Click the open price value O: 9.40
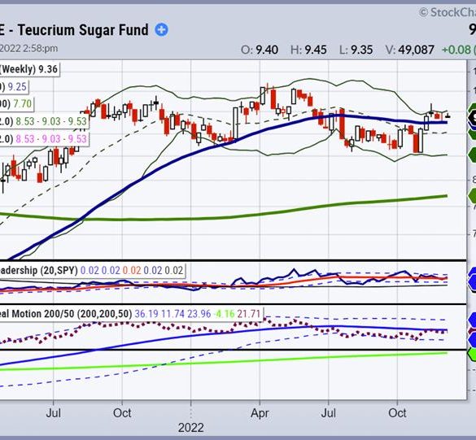Viewport: 476px width, 440px height. click(260, 50)
